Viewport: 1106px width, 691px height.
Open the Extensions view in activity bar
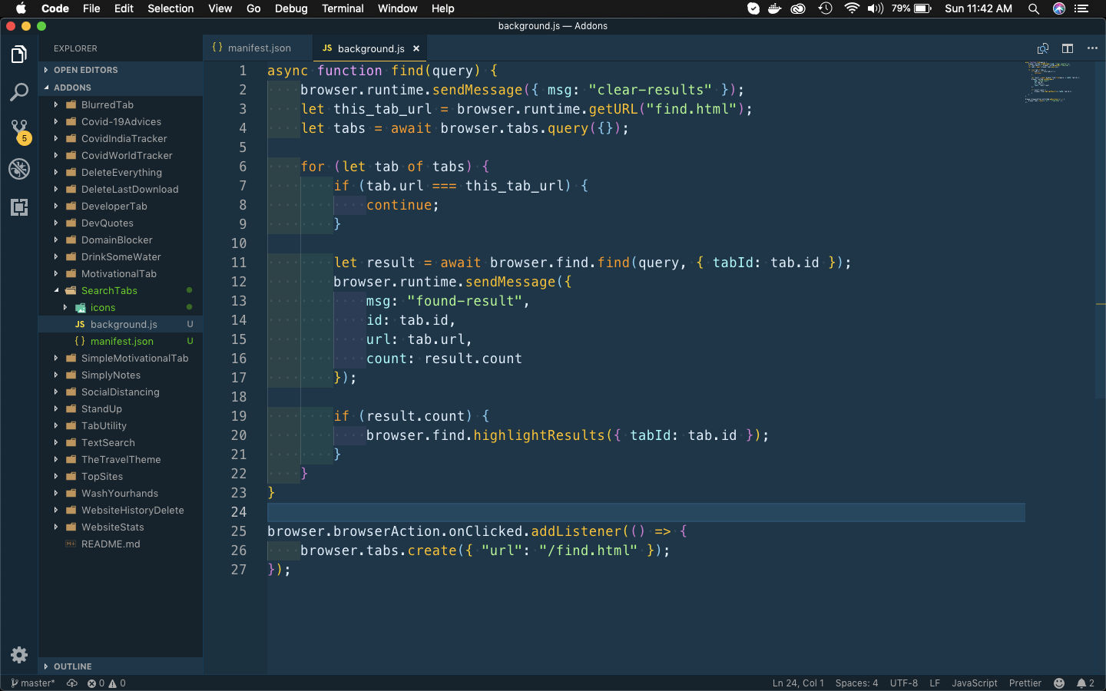(x=19, y=207)
